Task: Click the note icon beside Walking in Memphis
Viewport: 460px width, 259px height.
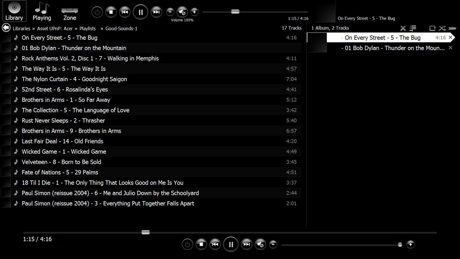Action: point(16,58)
